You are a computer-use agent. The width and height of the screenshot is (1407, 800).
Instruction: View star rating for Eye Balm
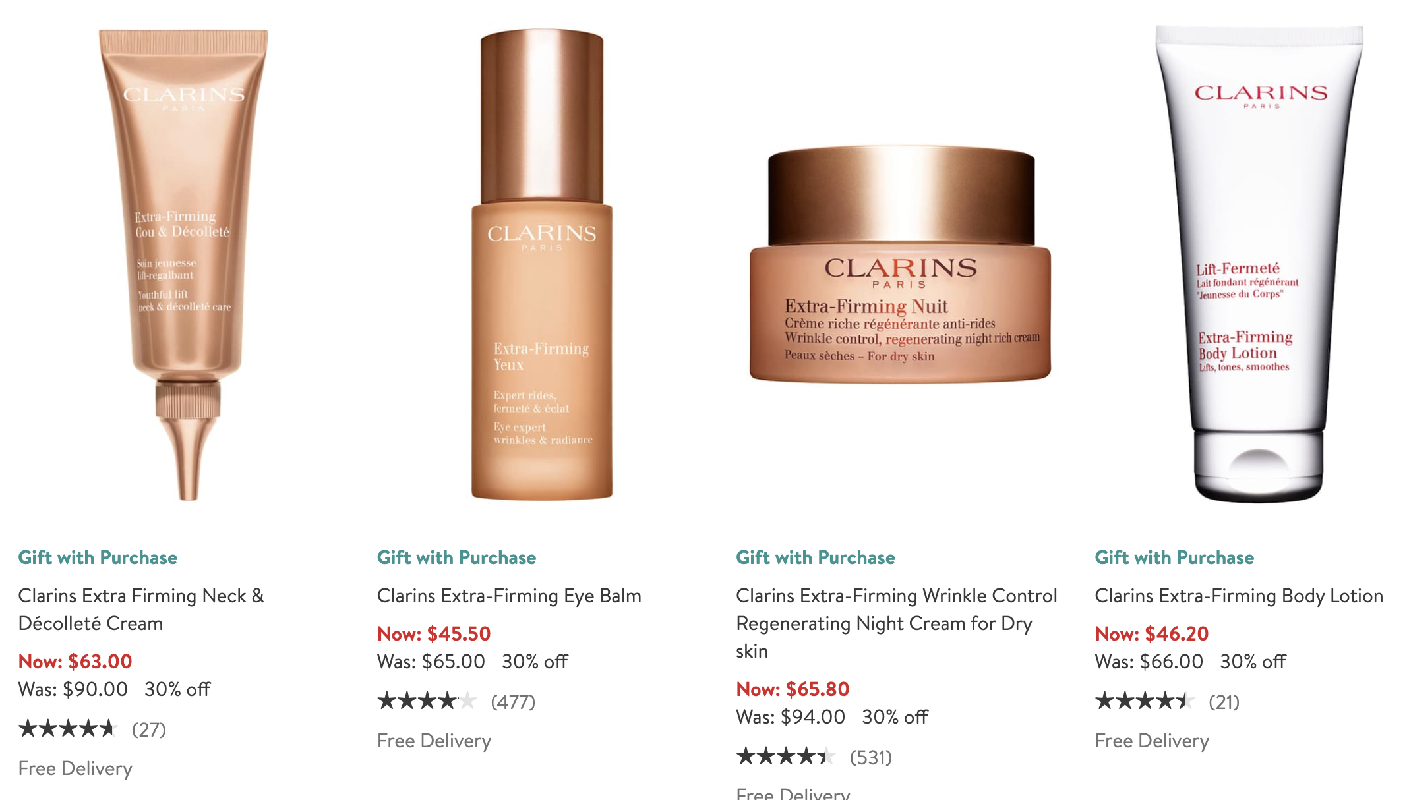pos(427,701)
